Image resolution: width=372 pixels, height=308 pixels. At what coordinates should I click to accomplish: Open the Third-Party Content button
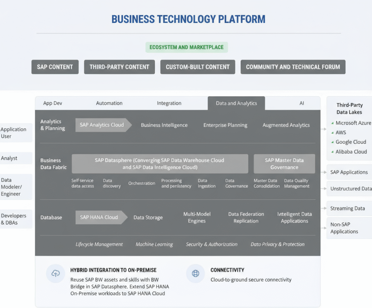coord(120,67)
